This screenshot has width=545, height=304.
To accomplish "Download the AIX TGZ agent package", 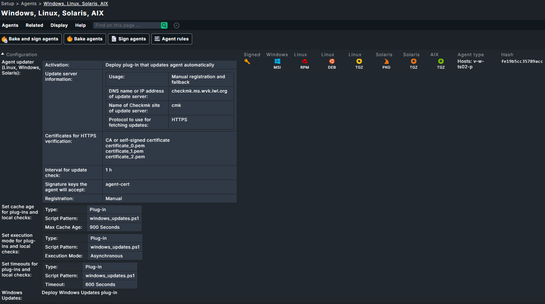I will pyautogui.click(x=441, y=64).
